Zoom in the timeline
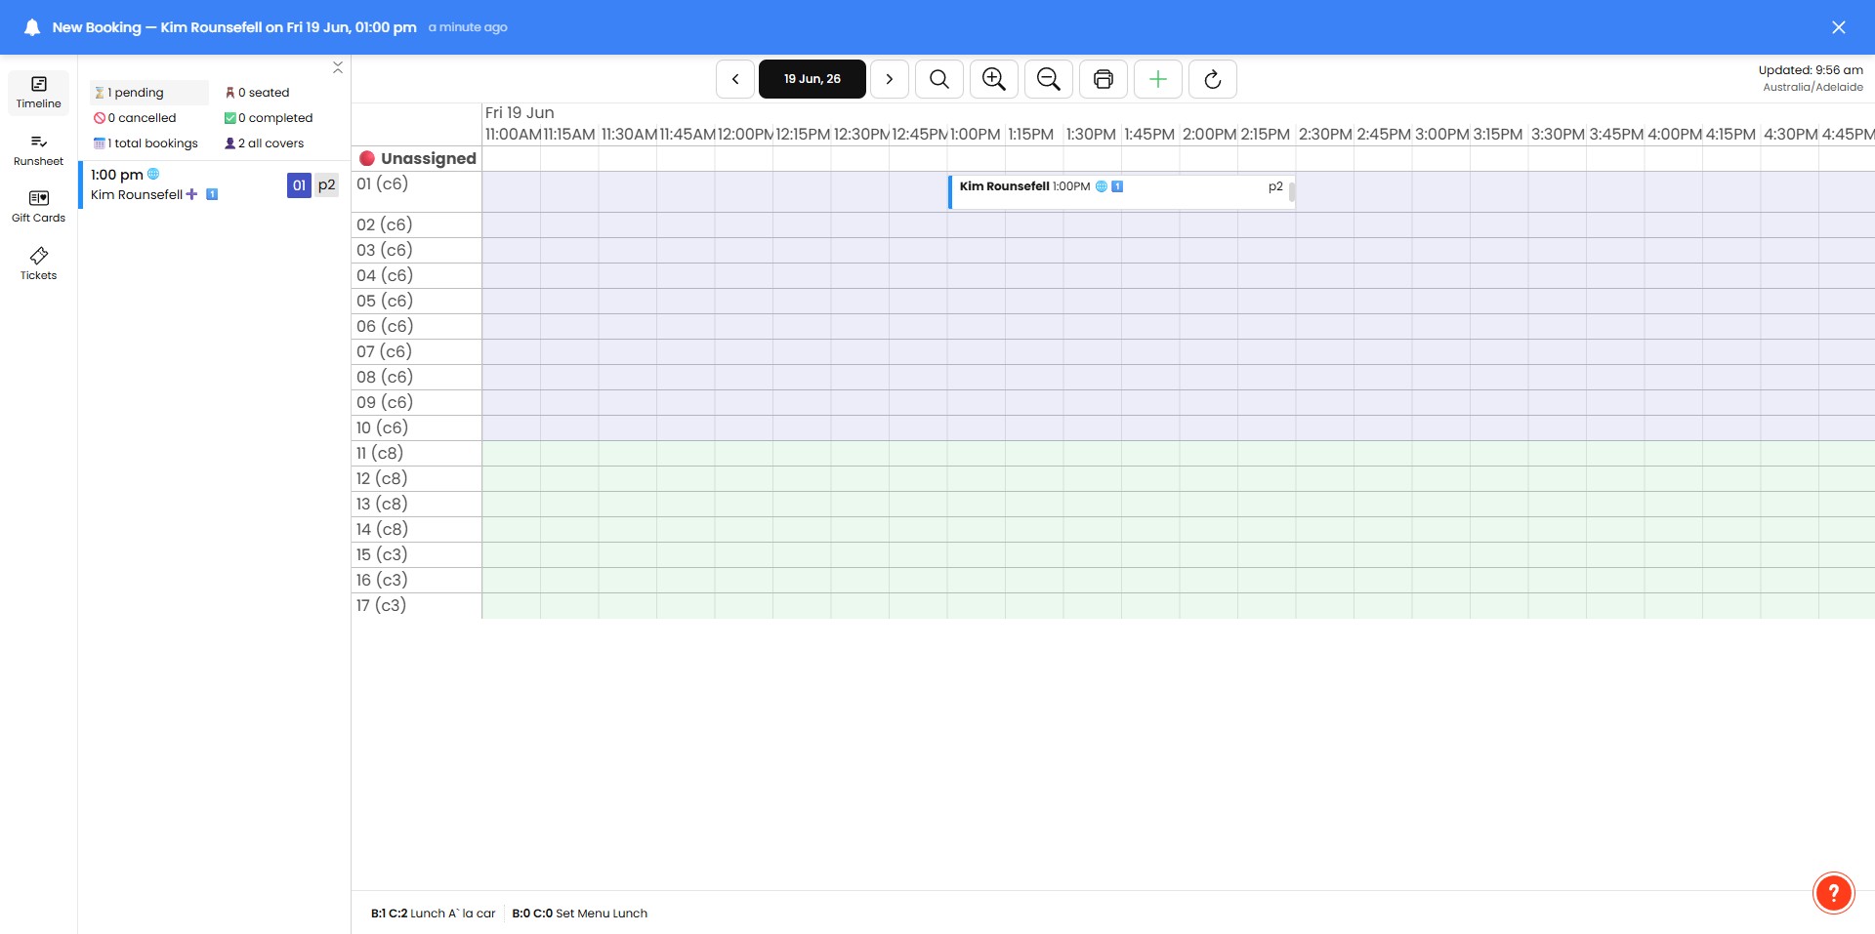The height and width of the screenshot is (934, 1875). pos(993,79)
